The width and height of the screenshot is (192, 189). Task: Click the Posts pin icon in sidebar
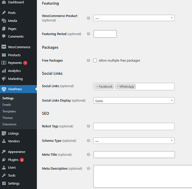(4, 13)
